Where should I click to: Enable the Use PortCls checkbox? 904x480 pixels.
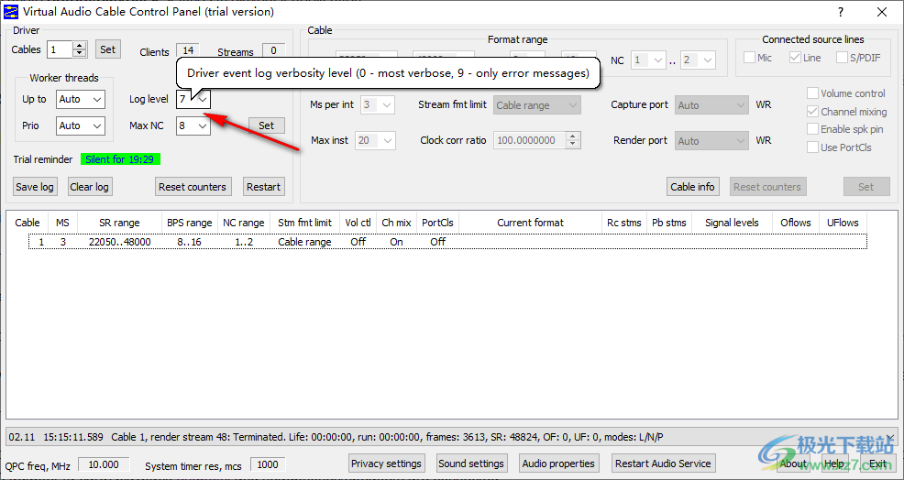pyautogui.click(x=813, y=147)
